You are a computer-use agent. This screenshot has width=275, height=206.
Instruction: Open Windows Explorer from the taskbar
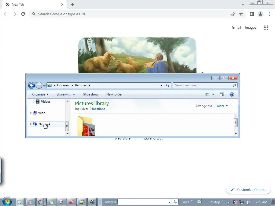pyautogui.click(x=20, y=202)
